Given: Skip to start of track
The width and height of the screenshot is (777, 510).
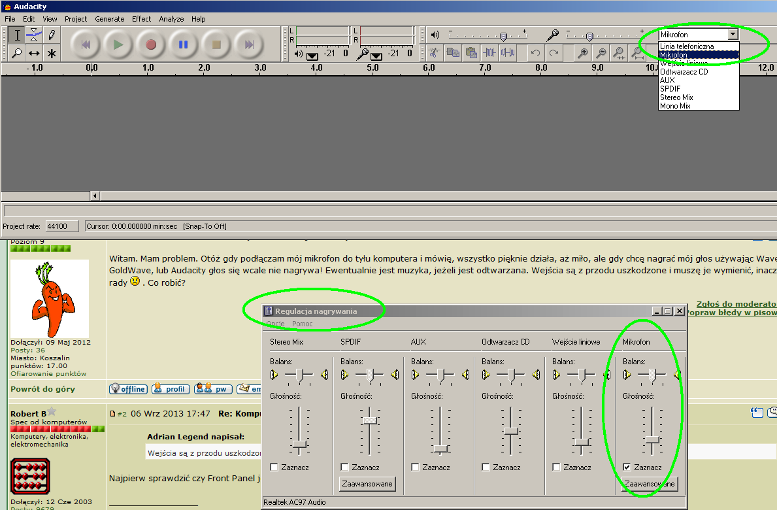Looking at the screenshot, I should [86, 44].
